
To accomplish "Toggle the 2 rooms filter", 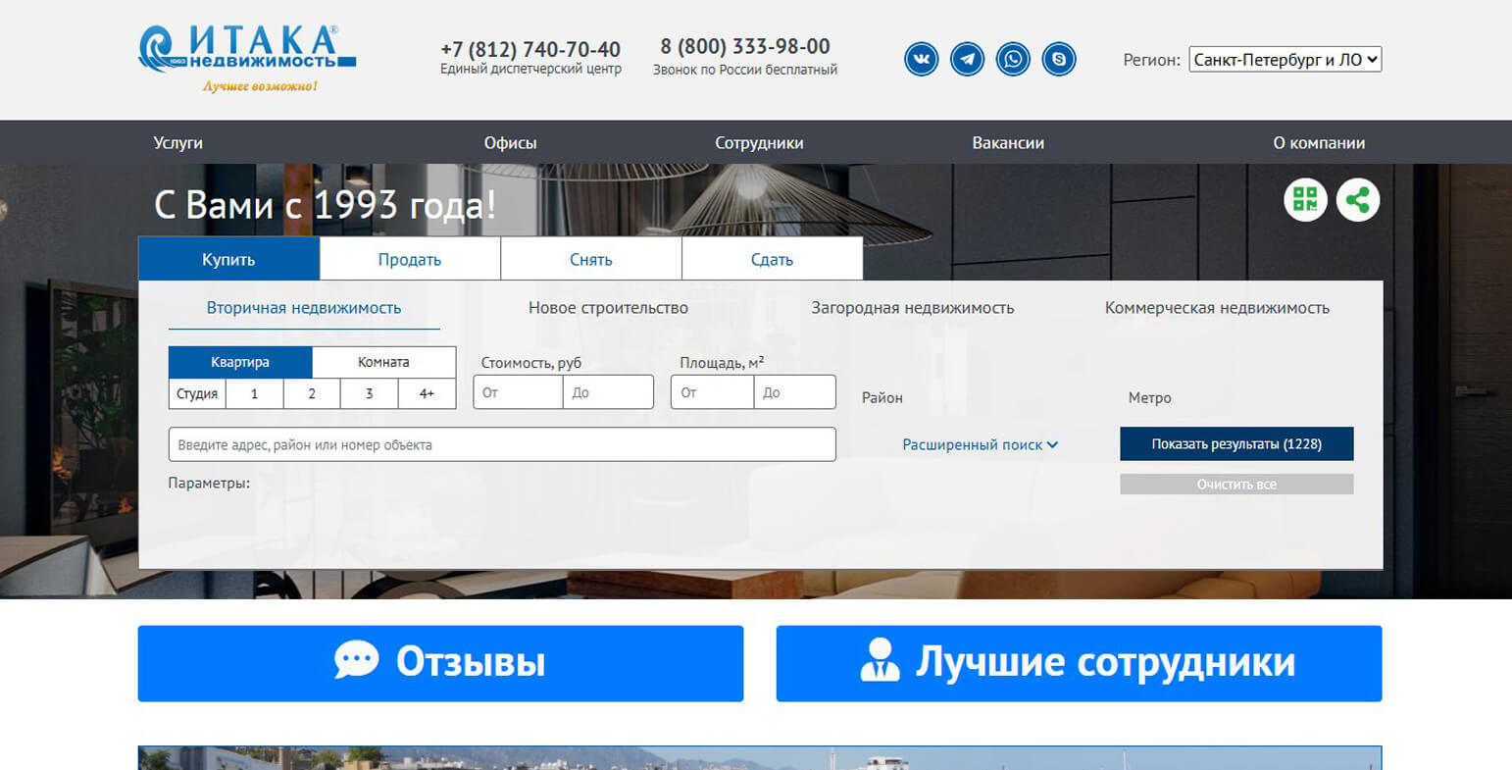I will tap(312, 393).
